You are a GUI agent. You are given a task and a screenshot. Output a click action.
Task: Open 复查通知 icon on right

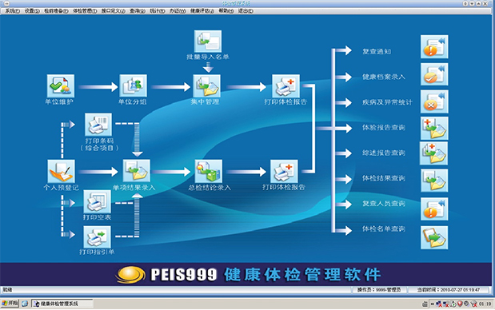(x=434, y=46)
